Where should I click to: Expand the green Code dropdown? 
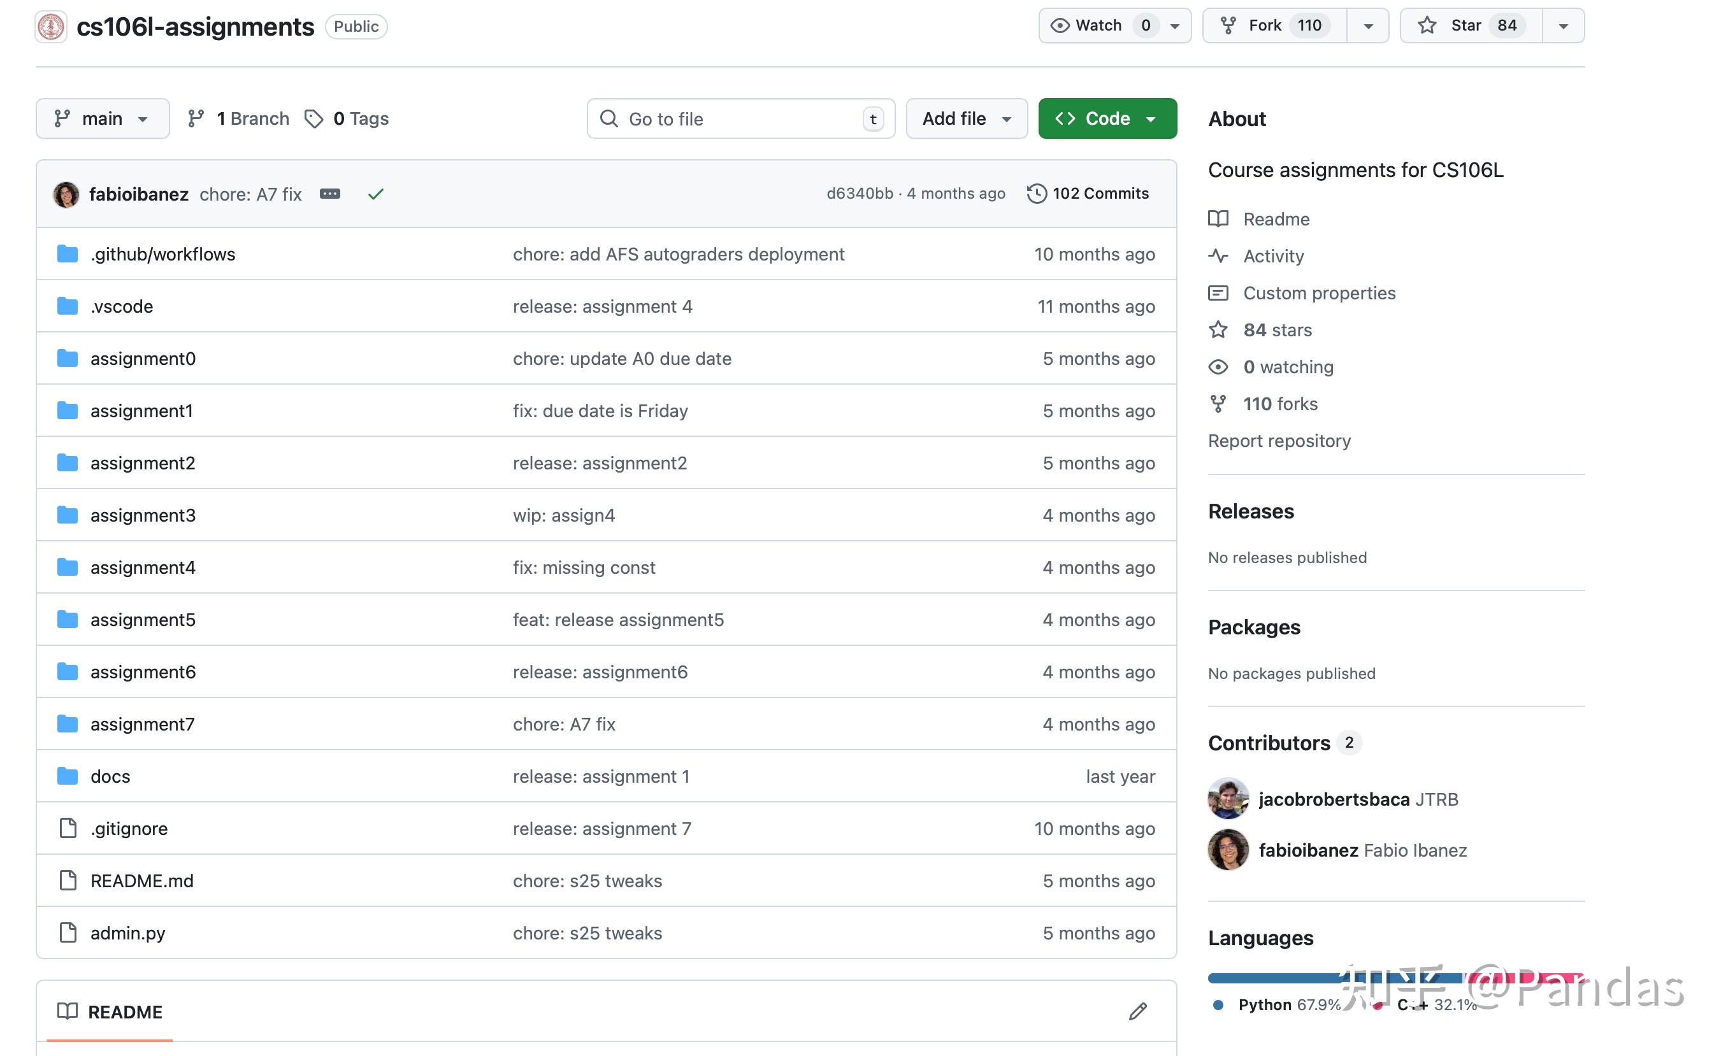[1107, 118]
